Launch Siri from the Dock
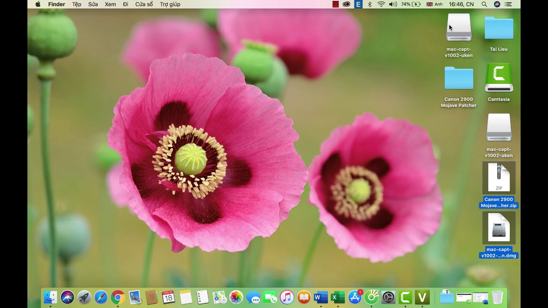The width and height of the screenshot is (548, 308). [x=67, y=297]
